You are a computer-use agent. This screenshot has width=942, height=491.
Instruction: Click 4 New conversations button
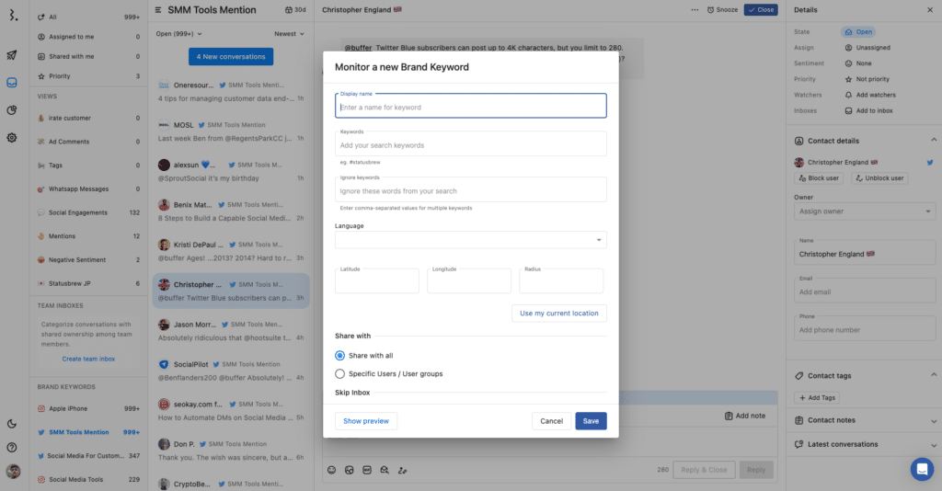pos(231,56)
